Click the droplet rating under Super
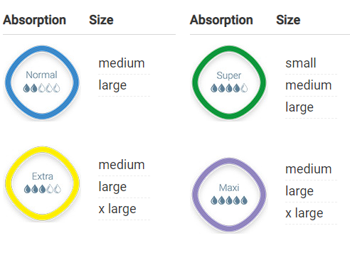 [229, 88]
